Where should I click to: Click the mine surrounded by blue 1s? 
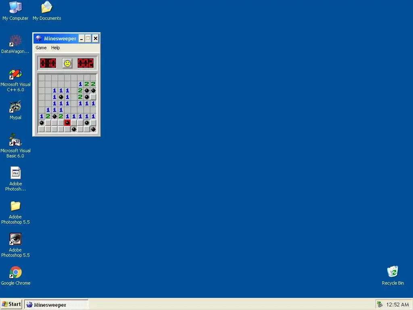click(61, 97)
